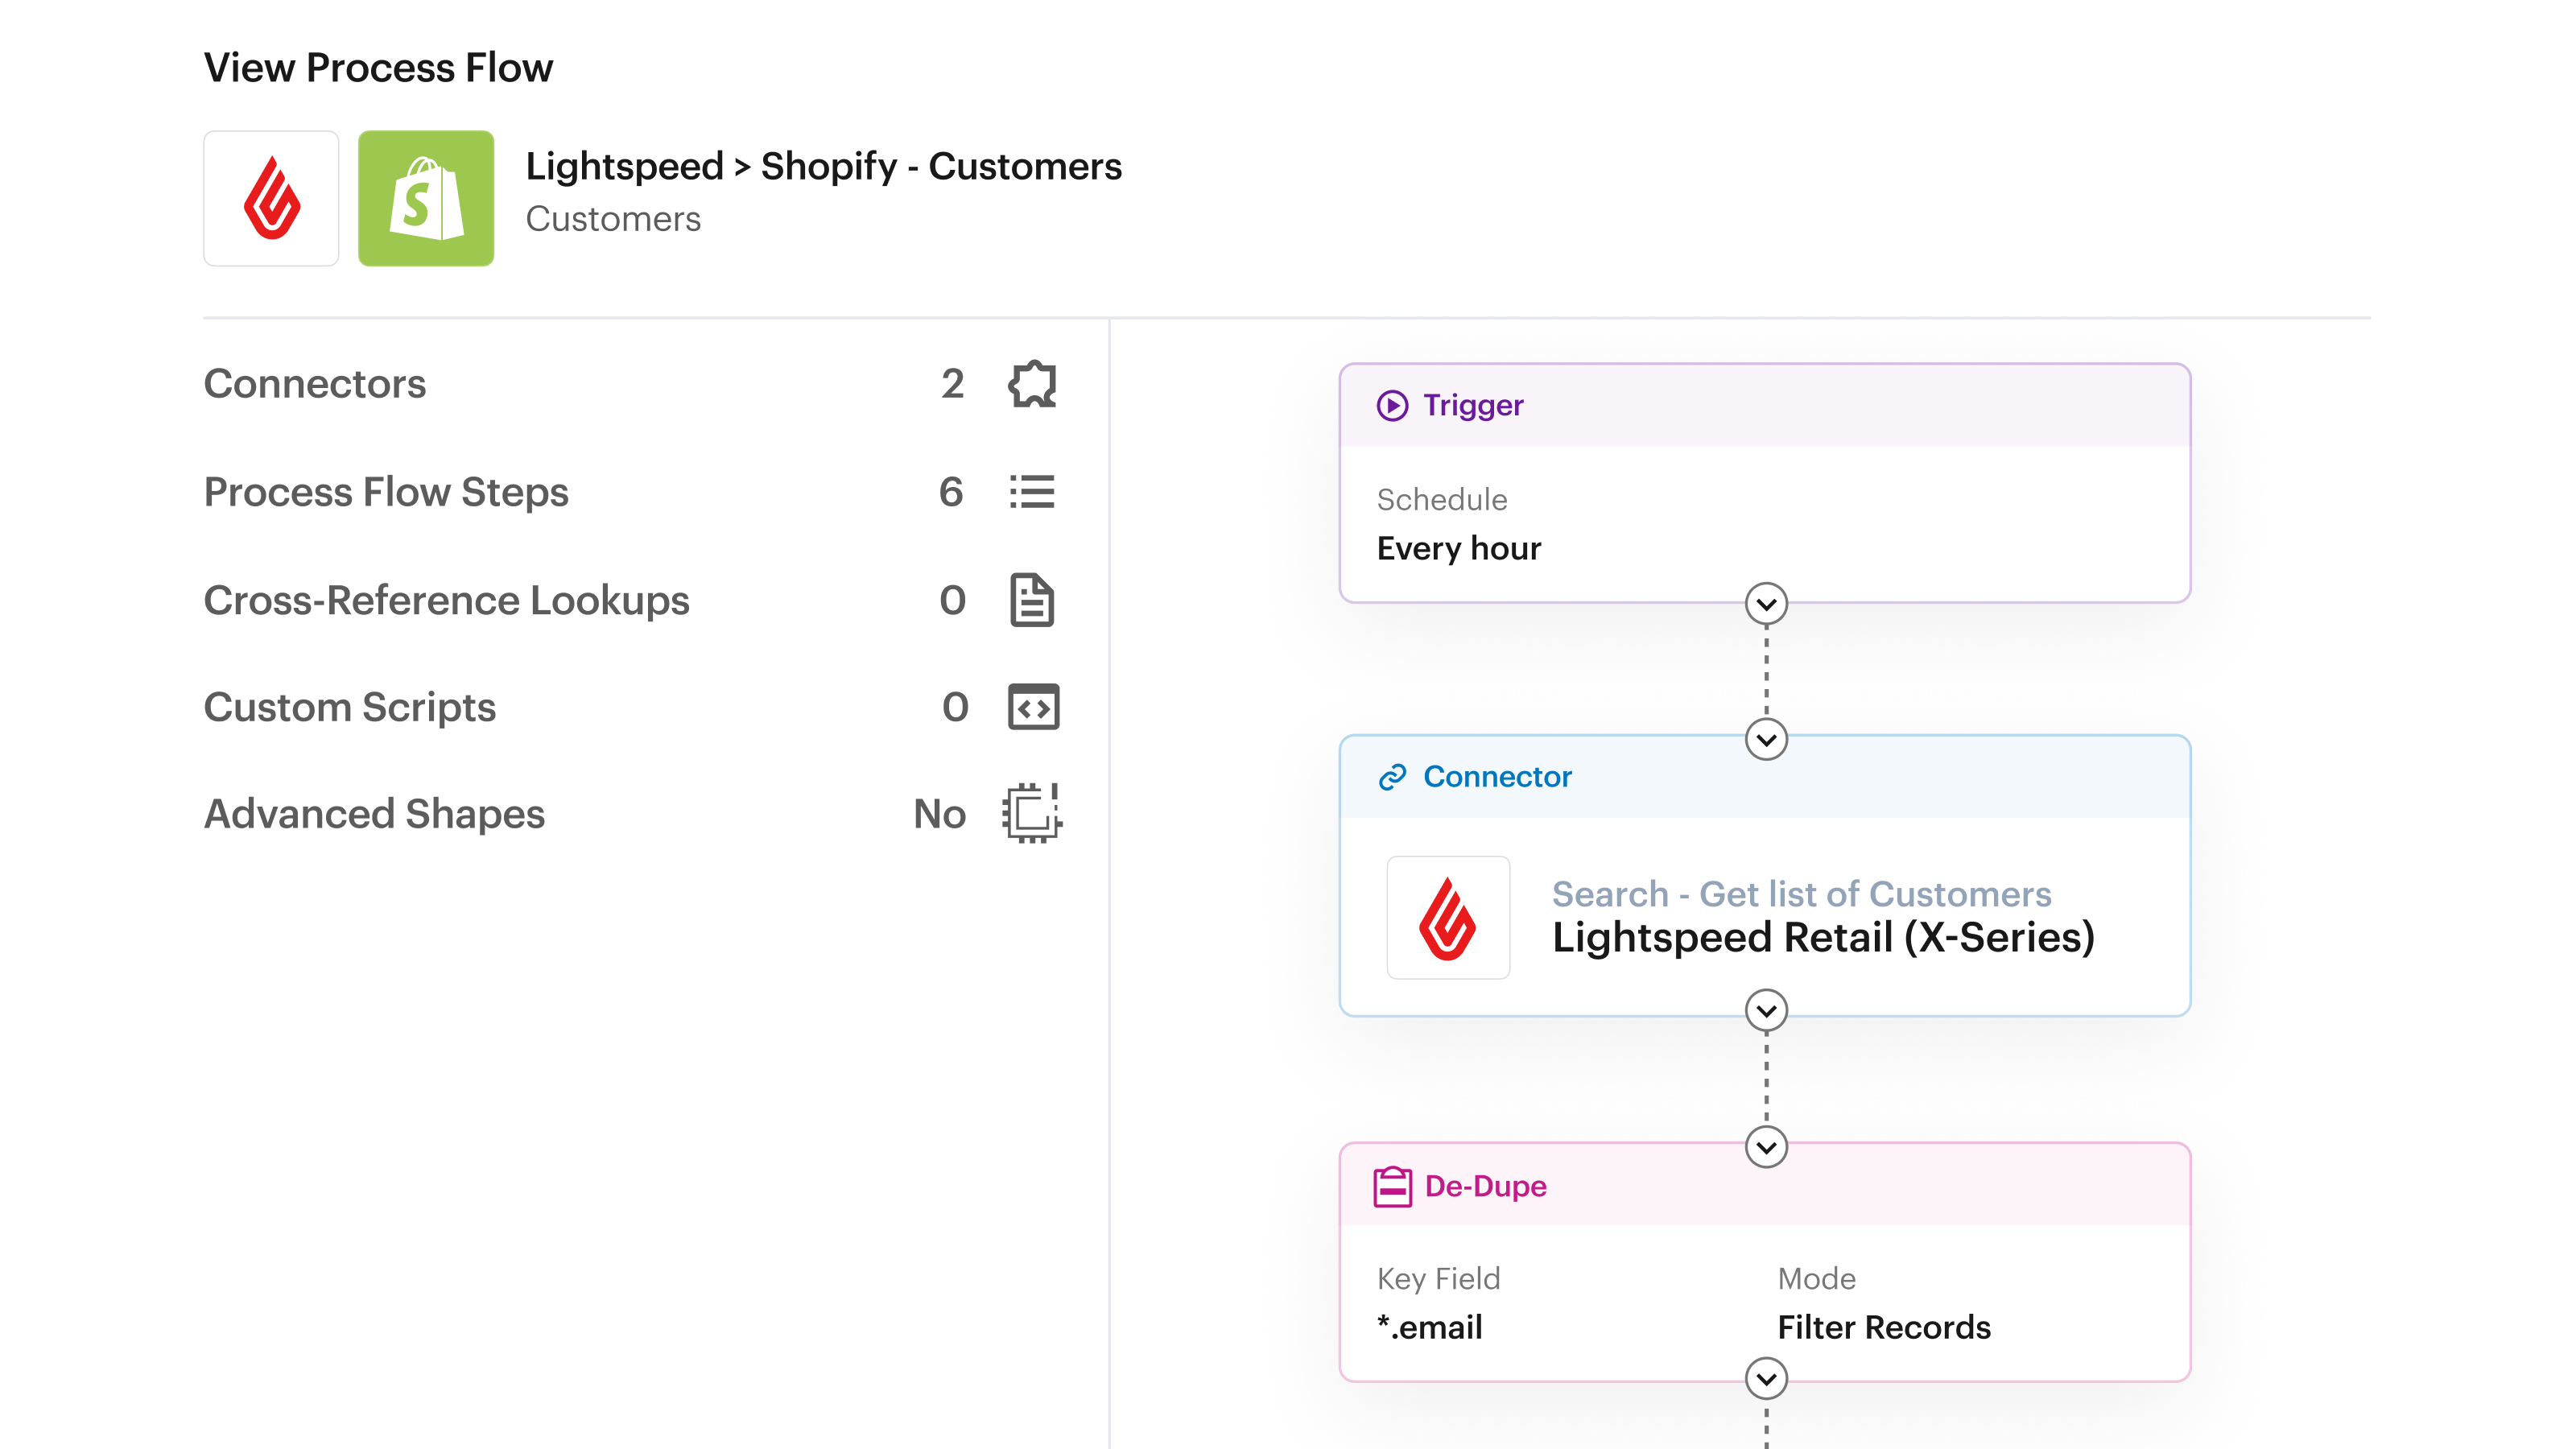
Task: Click the Lightspeed > Shopify - Customers title
Action: (x=823, y=166)
